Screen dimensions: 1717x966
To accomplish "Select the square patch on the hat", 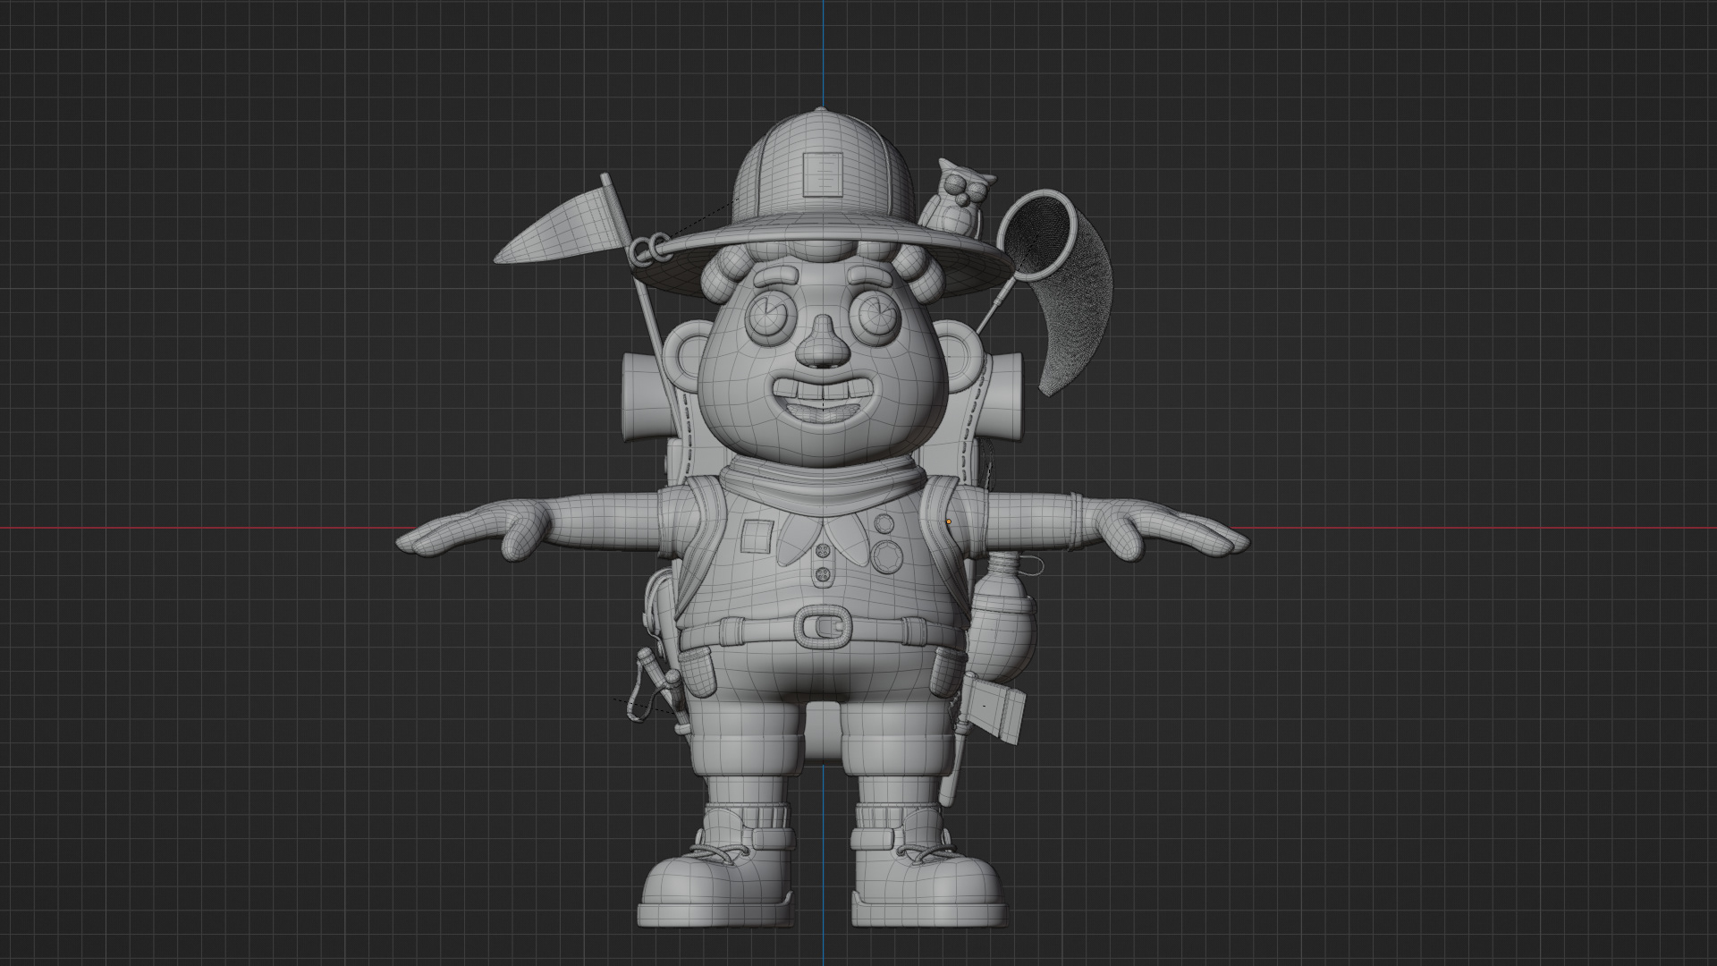I will pos(822,174).
